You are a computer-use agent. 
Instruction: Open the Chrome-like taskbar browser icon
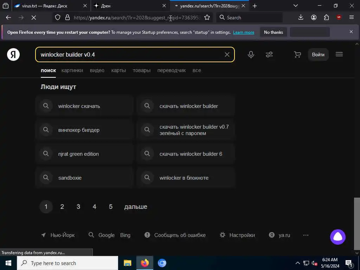click(162, 263)
